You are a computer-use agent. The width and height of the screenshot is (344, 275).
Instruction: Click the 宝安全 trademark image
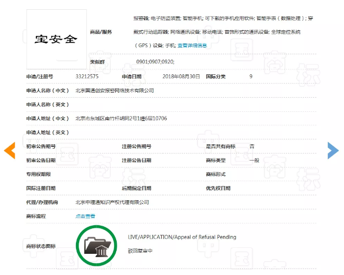coord(56,39)
